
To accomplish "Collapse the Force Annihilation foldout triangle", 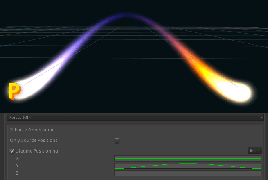I will tap(12, 130).
